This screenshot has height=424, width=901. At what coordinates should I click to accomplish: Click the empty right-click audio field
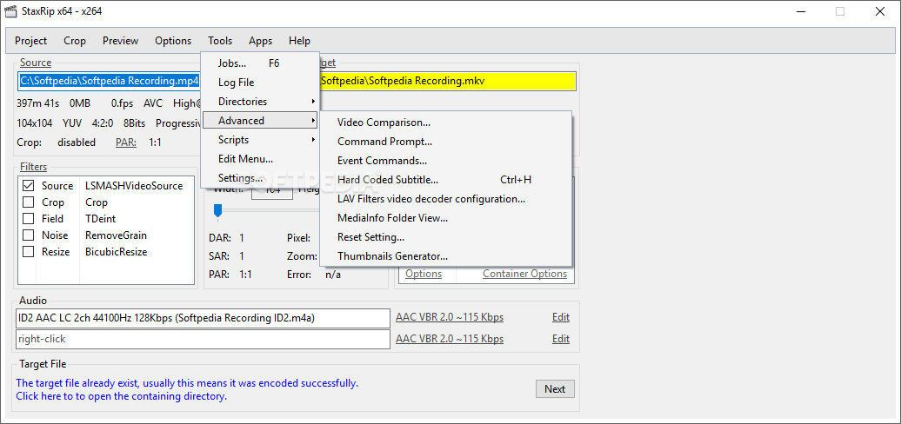tap(203, 339)
